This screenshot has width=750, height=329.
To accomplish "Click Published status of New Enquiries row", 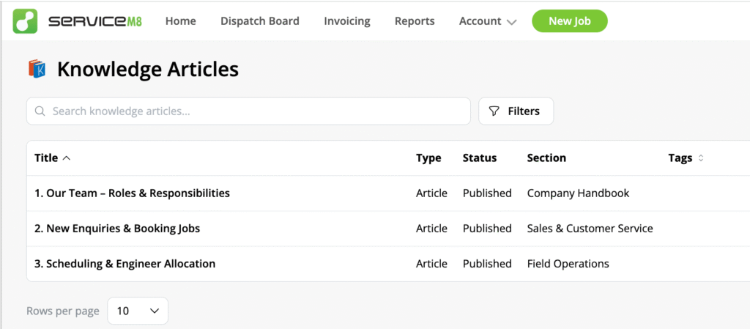I will click(x=487, y=229).
